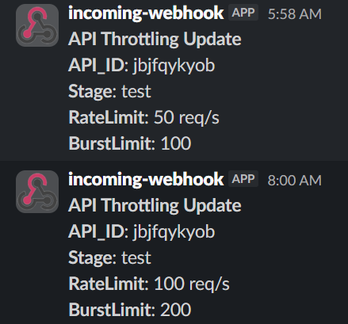Select the RateLimit 50 req/s line
Viewport: 348px width, 324px height.
coord(143,117)
